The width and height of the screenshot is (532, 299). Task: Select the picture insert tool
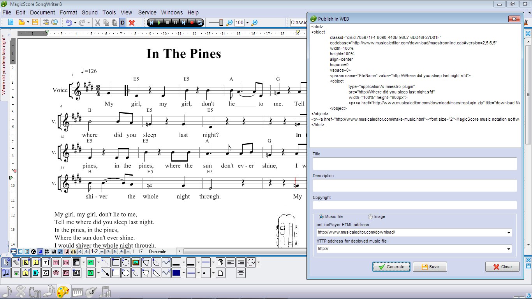point(136,262)
